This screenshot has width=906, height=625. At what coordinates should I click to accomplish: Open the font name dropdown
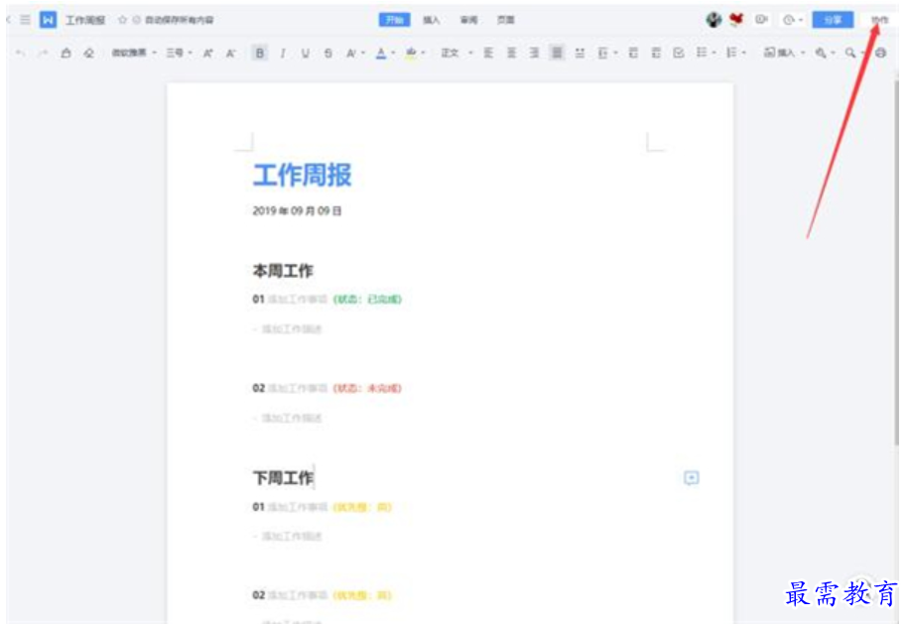pos(134,54)
